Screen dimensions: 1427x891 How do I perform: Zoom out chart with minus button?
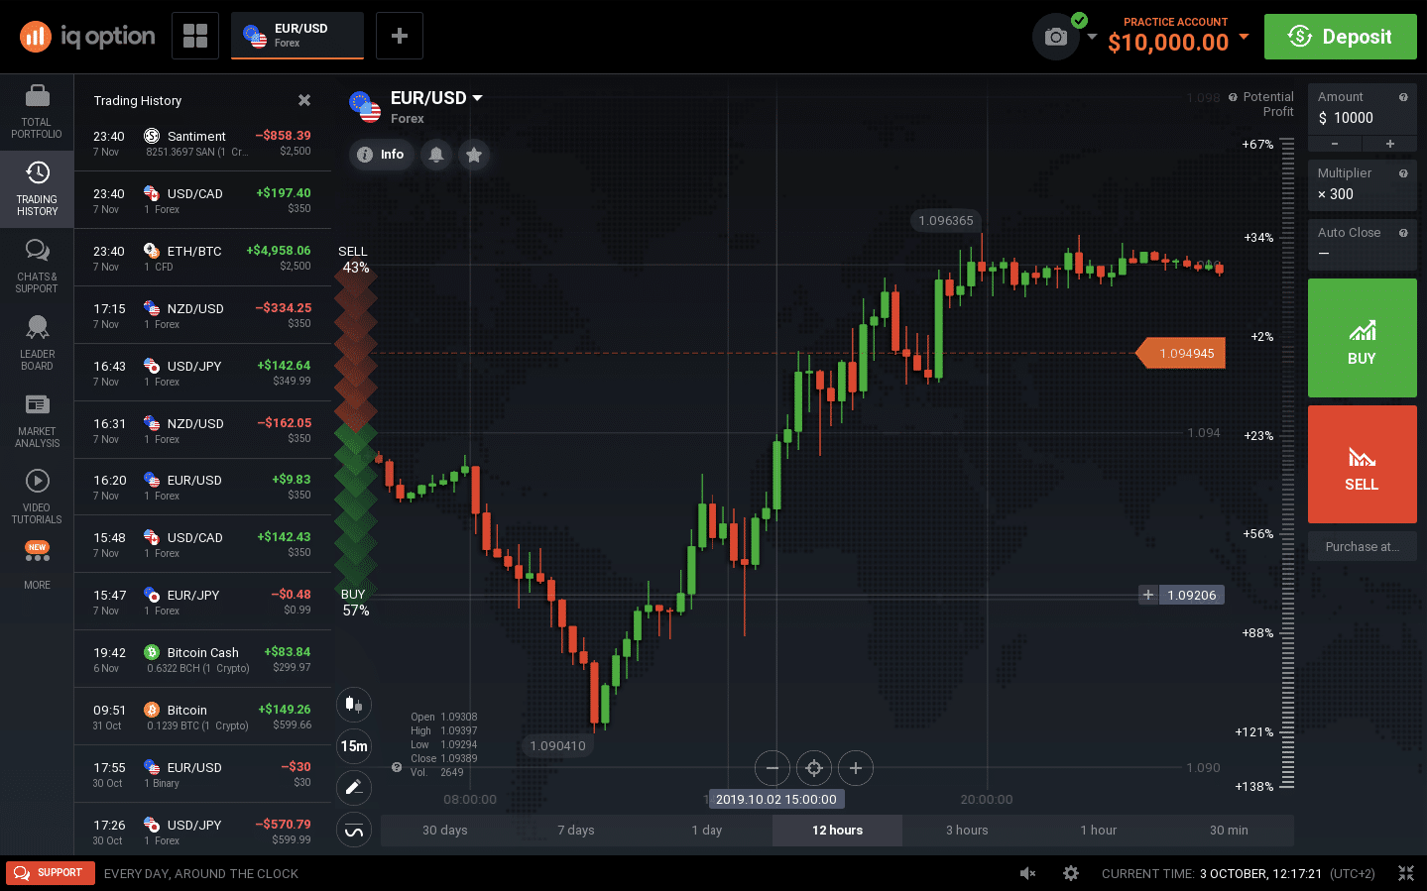click(x=773, y=768)
